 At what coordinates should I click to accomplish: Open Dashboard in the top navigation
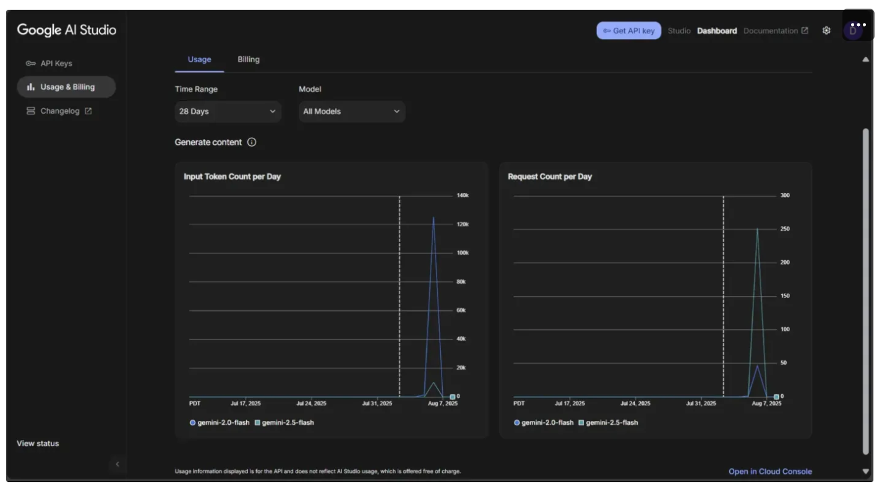717,31
